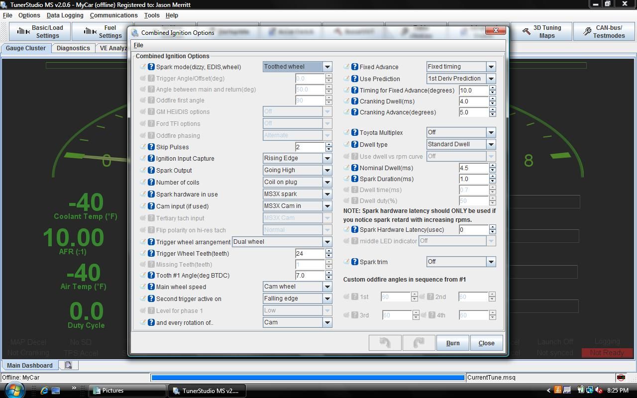Increase Skip Pulses with the up stepper arrow
Viewport: 637px width, 398px height.
(x=328, y=145)
